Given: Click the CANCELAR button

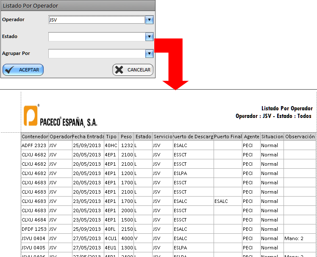Looking at the screenshot, I should pos(133,70).
